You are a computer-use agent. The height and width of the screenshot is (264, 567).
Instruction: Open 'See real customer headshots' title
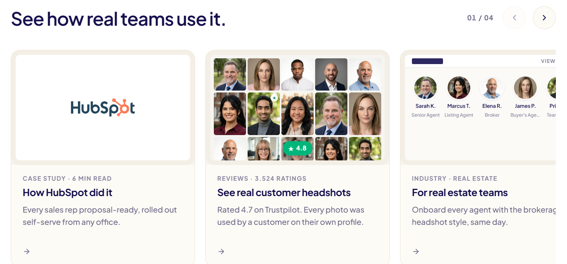pyautogui.click(x=284, y=193)
